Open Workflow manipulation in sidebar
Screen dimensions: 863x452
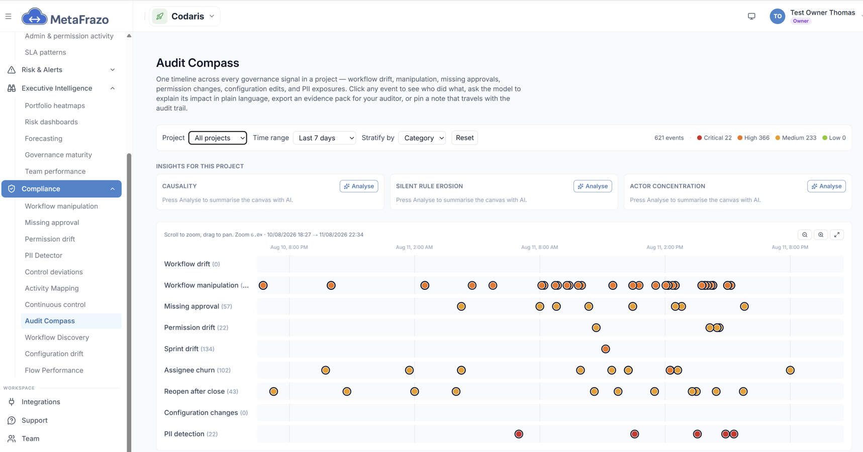pos(61,206)
